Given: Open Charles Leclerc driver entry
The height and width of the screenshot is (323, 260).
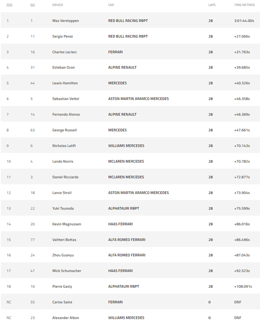Looking at the screenshot, I should click(64, 52).
